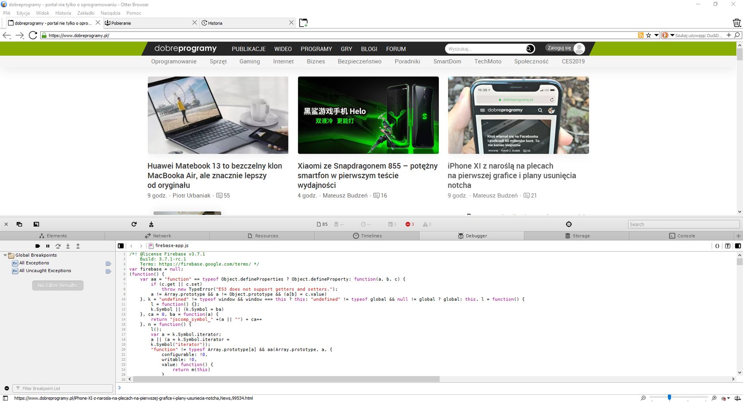Click the RSS feed icon in address bar

click(x=641, y=35)
